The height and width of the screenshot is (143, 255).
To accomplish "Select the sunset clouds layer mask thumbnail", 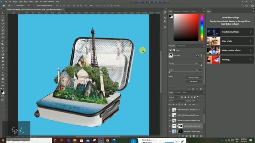I will pos(180,126).
